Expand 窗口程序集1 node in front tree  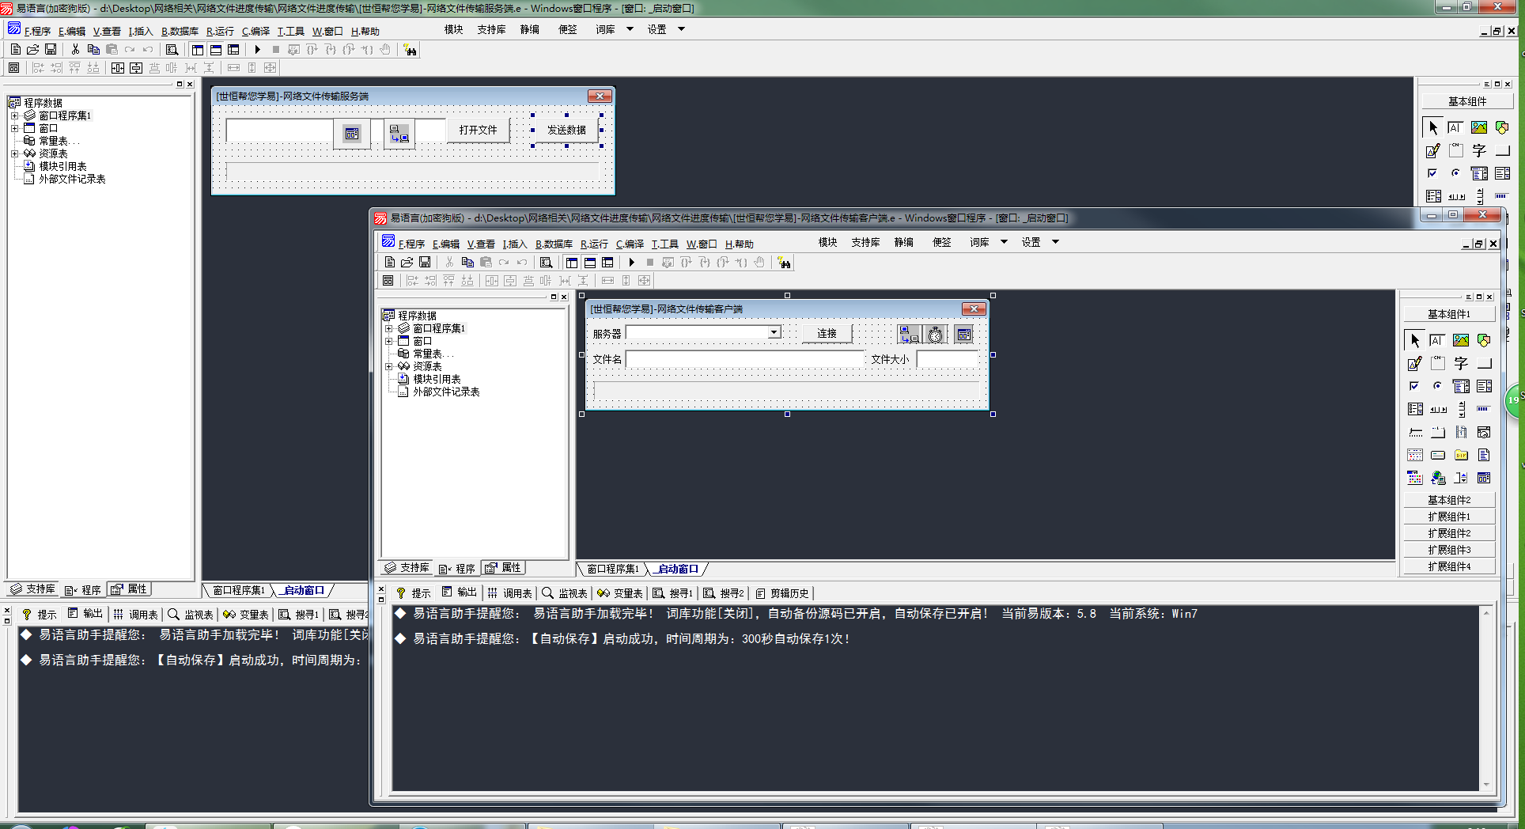[x=388, y=328]
